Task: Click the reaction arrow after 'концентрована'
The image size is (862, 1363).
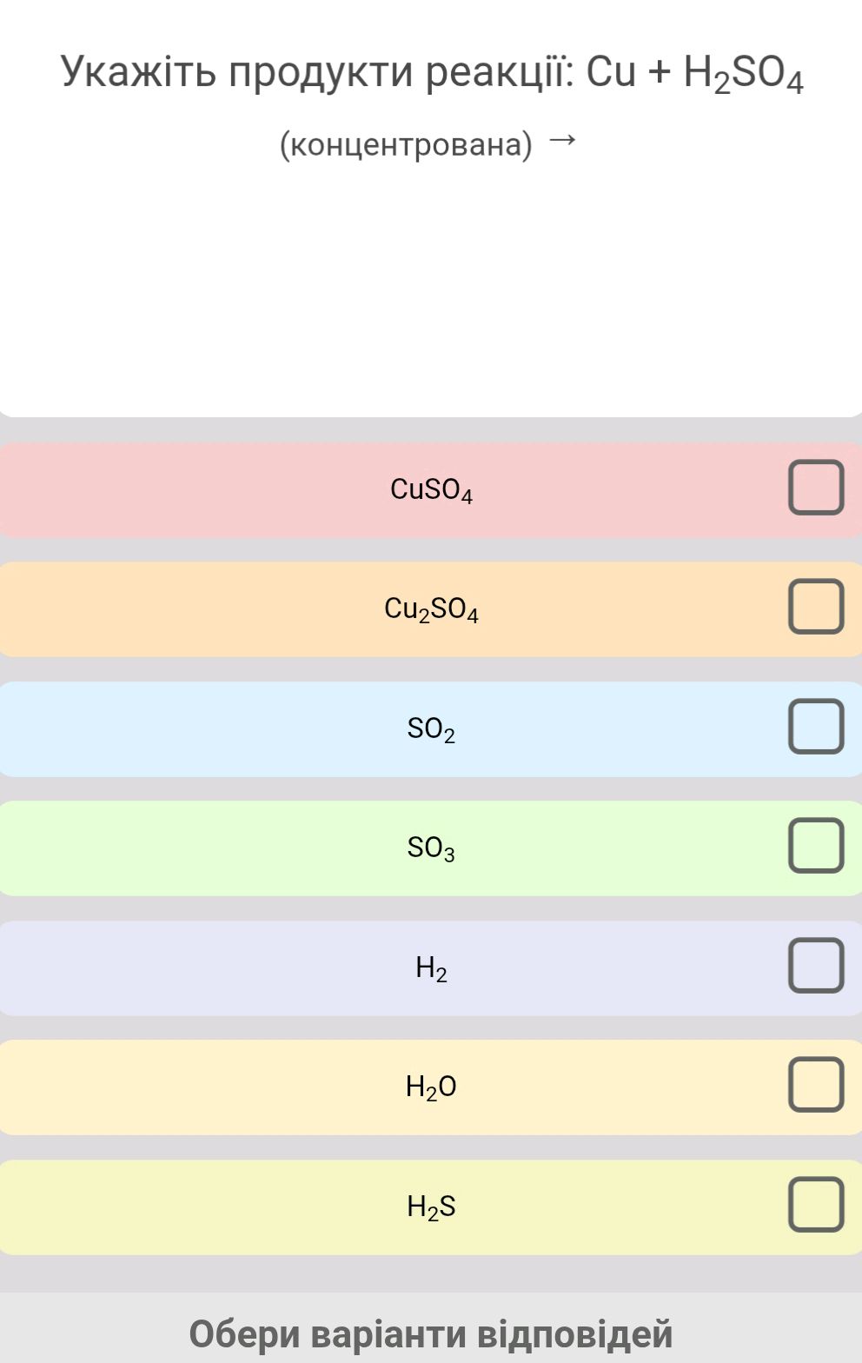Action: click(563, 139)
